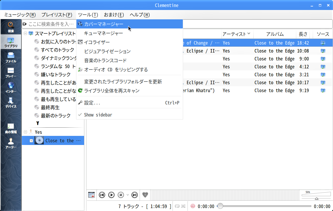
Task: Click the clear playlist icon in bottom toolbar
Action: coord(91,195)
